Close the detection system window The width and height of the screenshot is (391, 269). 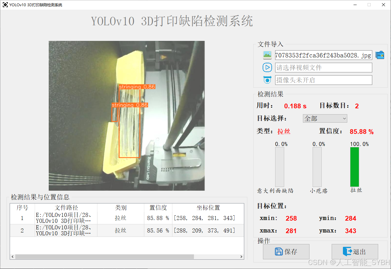click(x=384, y=5)
